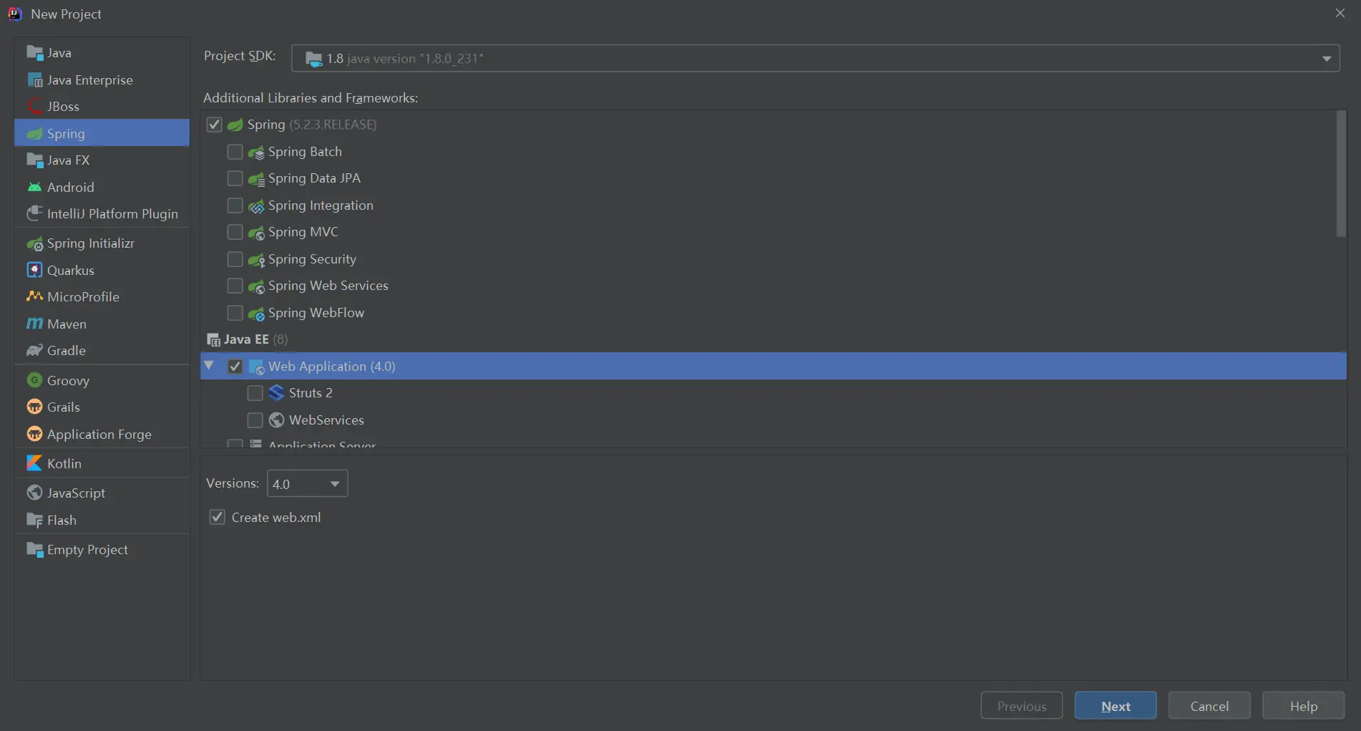Image resolution: width=1361 pixels, height=731 pixels.
Task: Select the Spring Web Services row label
Action: coord(328,286)
